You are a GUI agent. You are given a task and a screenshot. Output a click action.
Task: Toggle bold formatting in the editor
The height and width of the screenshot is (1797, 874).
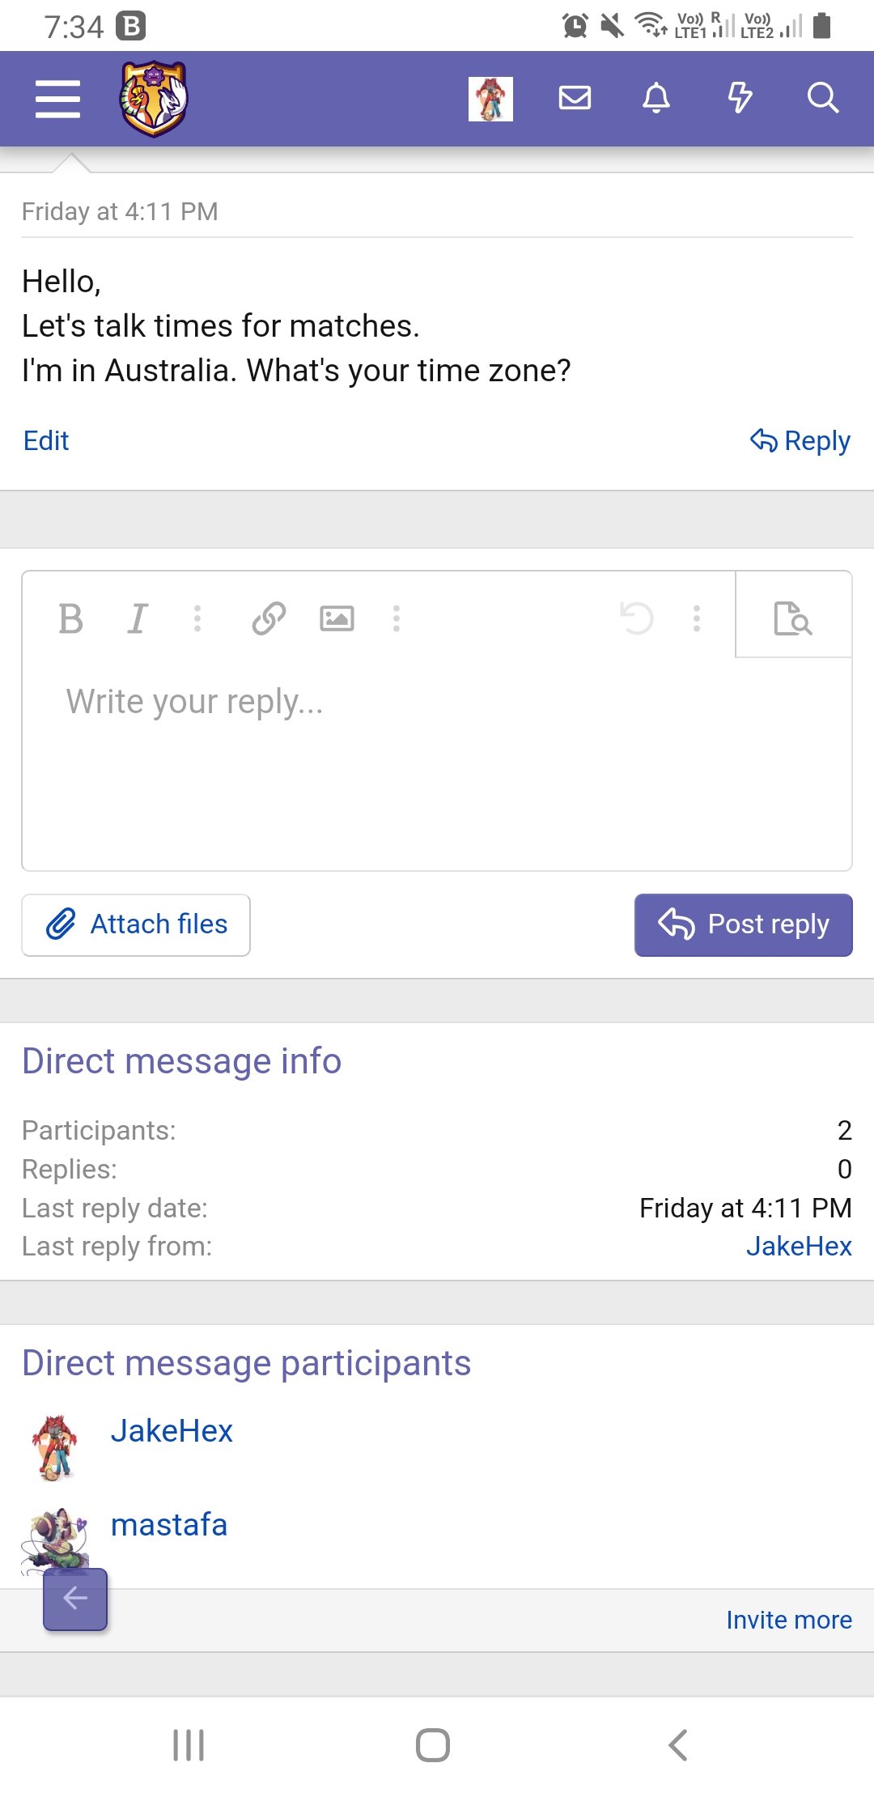[71, 619]
